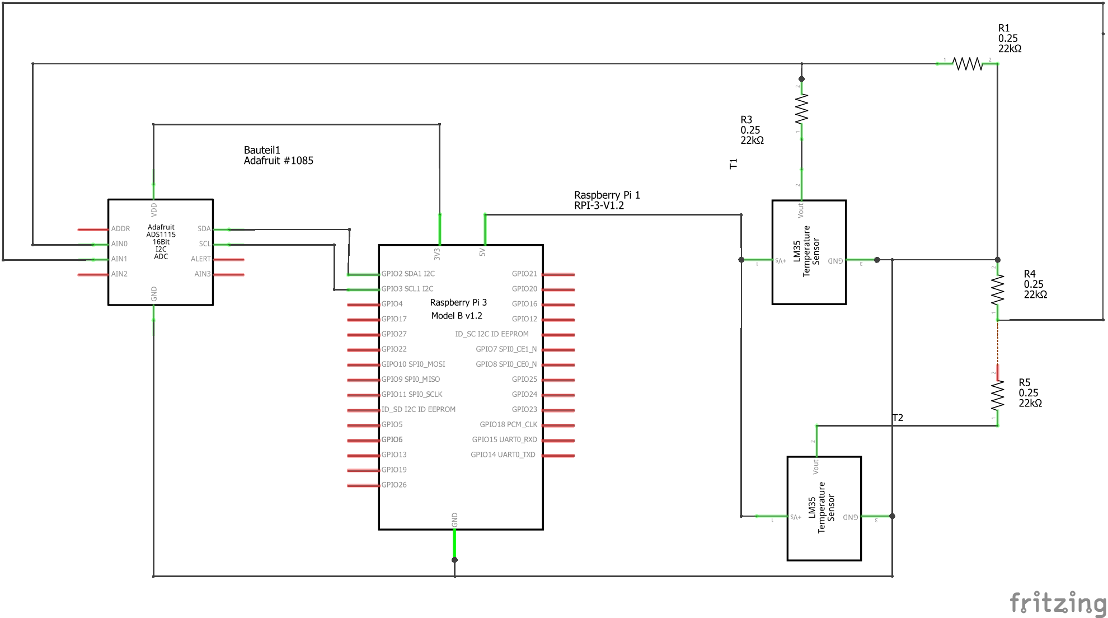Click the AIN3 pin on the ADS1115

(x=228, y=274)
